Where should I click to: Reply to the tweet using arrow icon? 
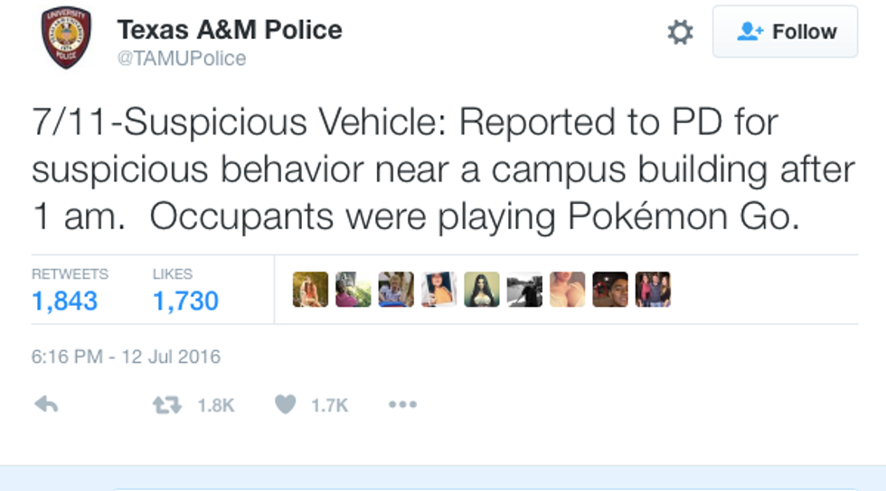46,405
